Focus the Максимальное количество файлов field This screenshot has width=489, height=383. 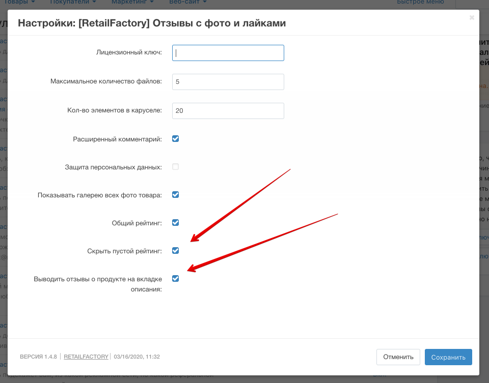228,82
